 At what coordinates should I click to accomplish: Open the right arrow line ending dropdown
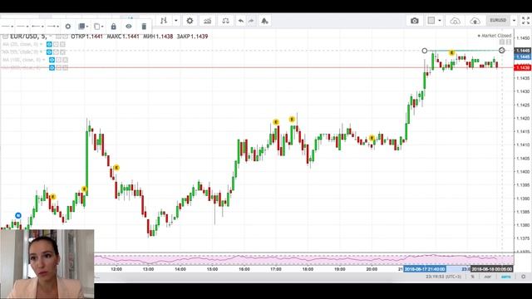click(x=53, y=27)
